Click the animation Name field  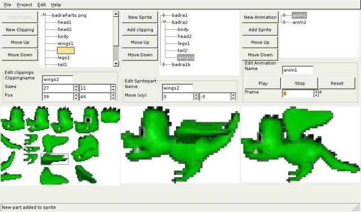297,70
